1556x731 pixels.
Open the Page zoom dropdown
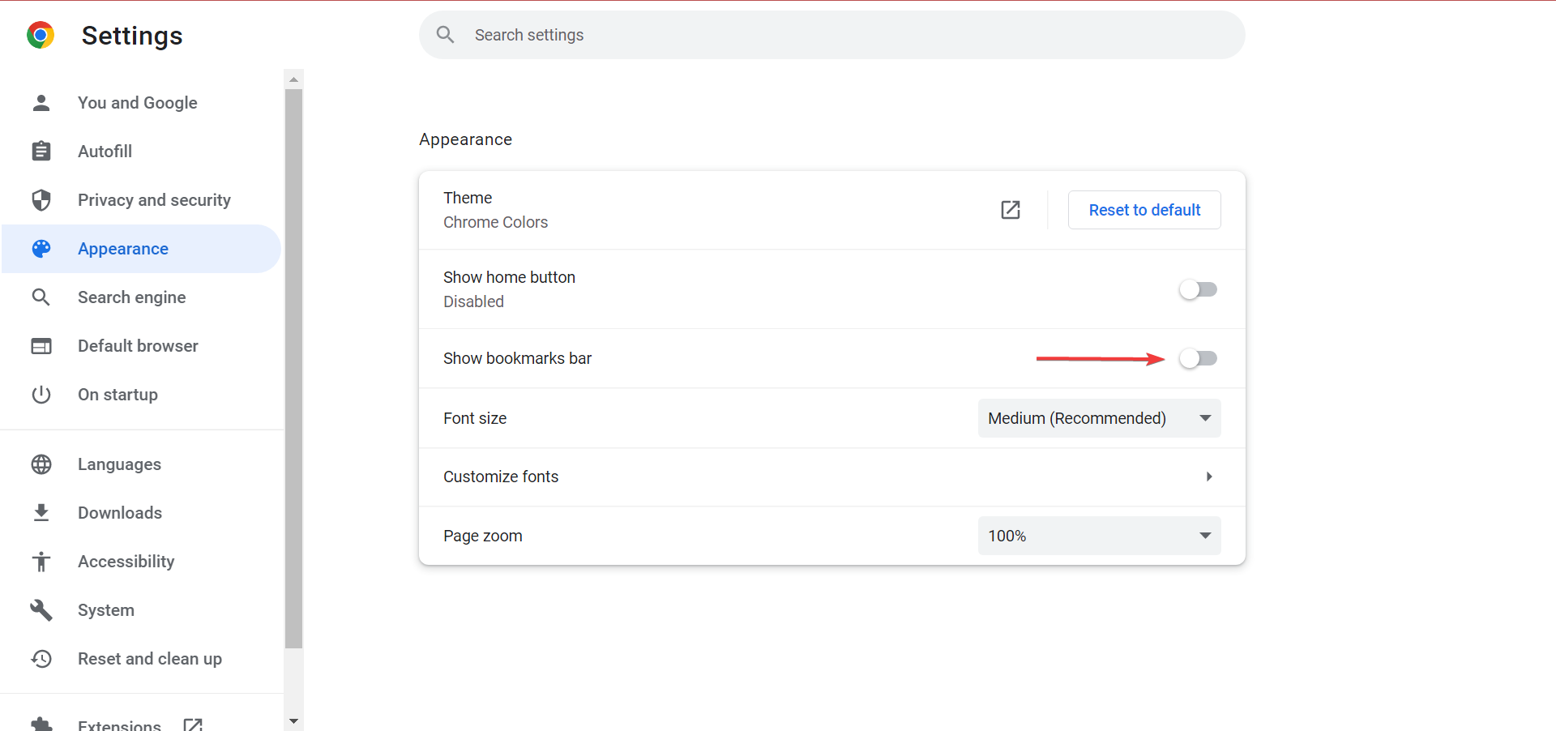point(1099,536)
